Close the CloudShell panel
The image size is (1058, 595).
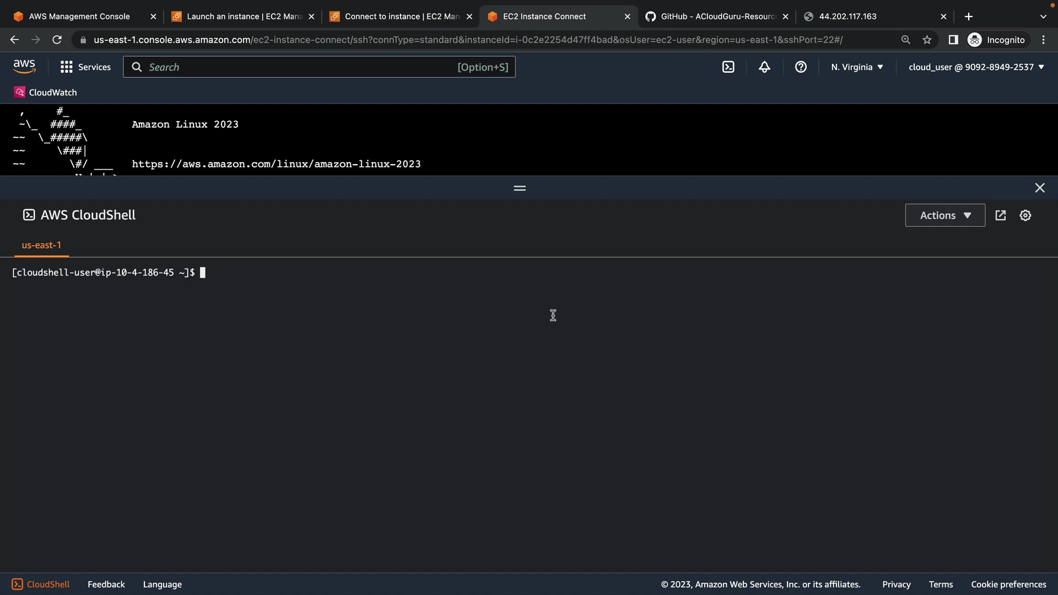pyautogui.click(x=1039, y=188)
